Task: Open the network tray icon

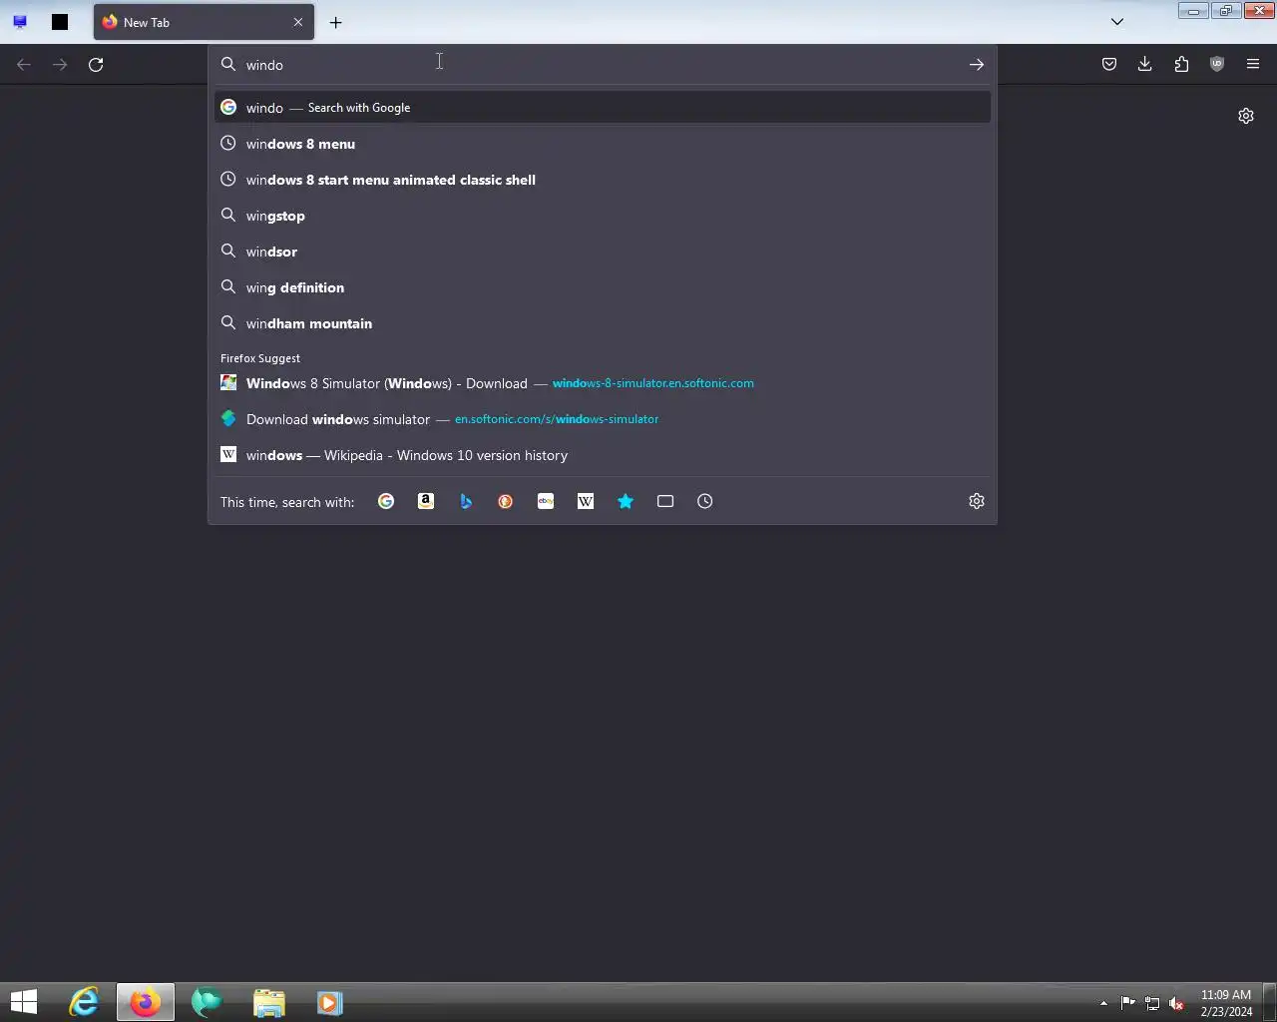Action: pyautogui.click(x=1152, y=1003)
